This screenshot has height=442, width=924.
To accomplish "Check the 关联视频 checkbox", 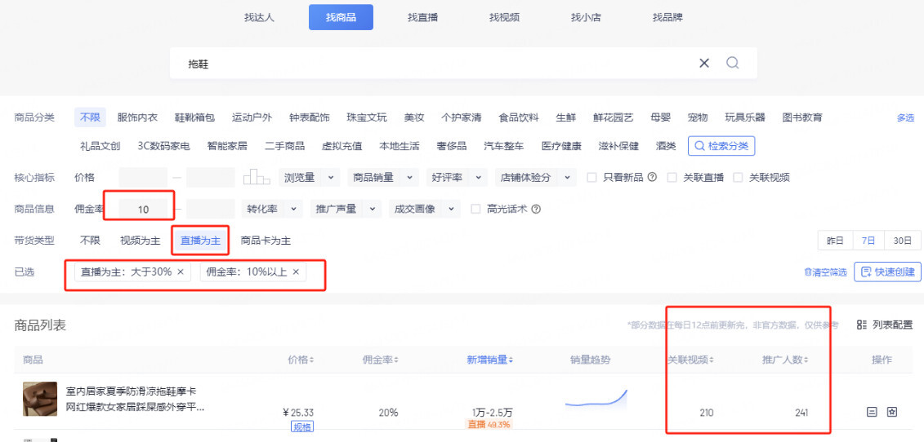I will pos(738,177).
